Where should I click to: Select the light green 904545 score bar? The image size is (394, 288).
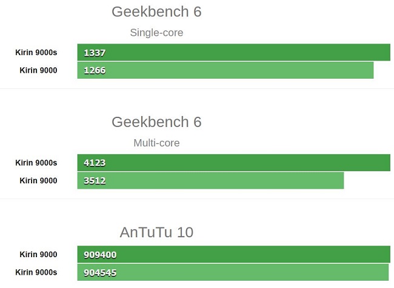pyautogui.click(x=233, y=272)
